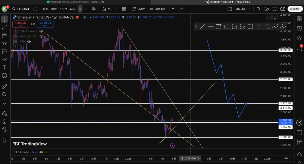Switch to the 15분 interval
Screen dimensions: 304x164
45,9
